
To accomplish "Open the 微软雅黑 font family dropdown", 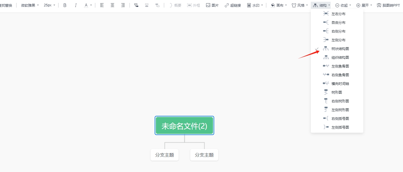I will (29, 5).
